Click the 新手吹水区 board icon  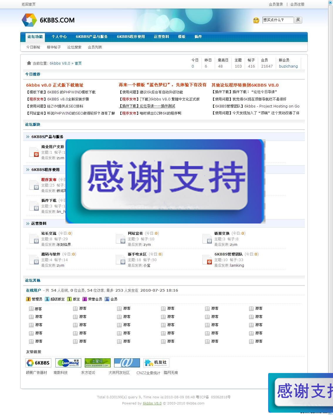point(121,260)
